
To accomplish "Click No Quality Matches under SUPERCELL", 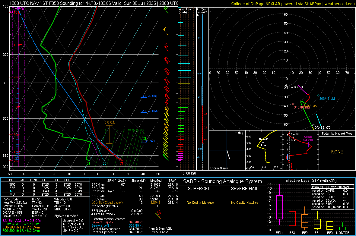I will pyautogui.click(x=200, y=203).
